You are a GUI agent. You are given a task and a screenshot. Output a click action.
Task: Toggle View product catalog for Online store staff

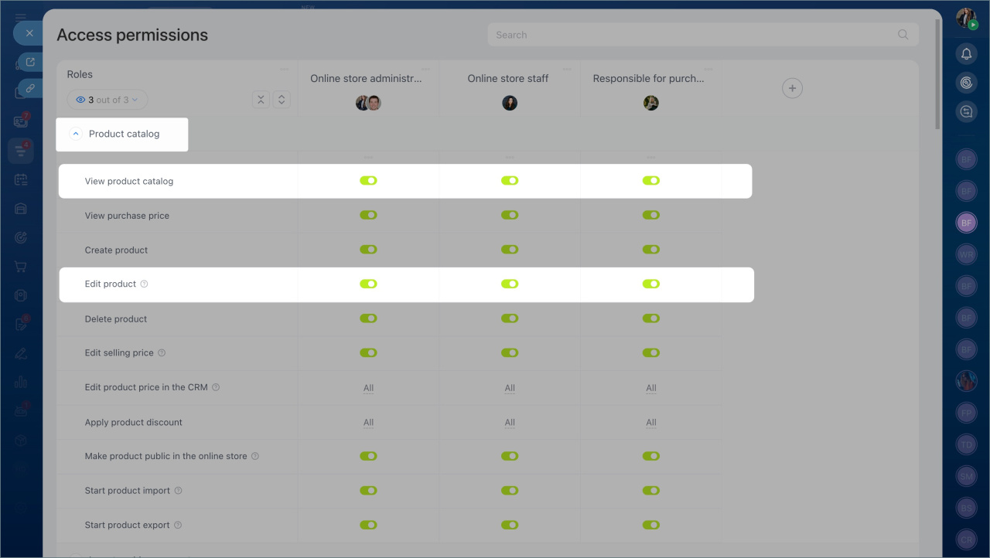510,181
